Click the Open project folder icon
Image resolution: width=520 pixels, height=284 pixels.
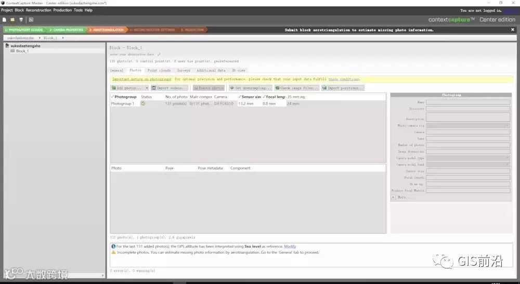pos(12,20)
